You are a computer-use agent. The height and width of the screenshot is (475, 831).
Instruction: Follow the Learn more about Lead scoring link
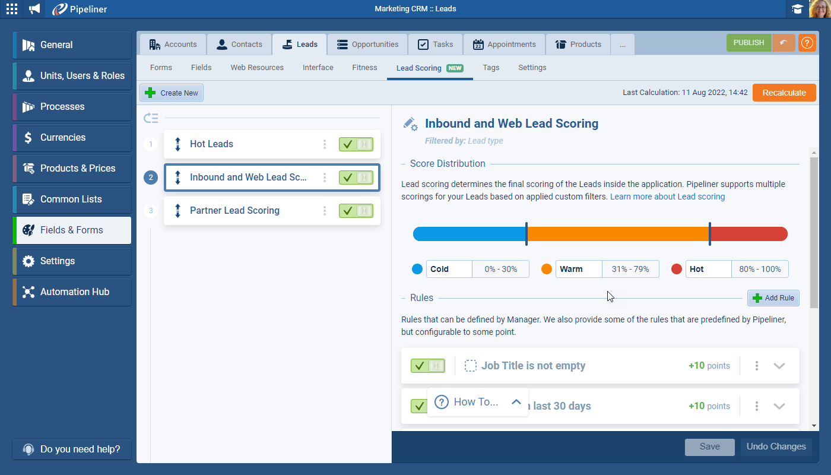click(667, 197)
